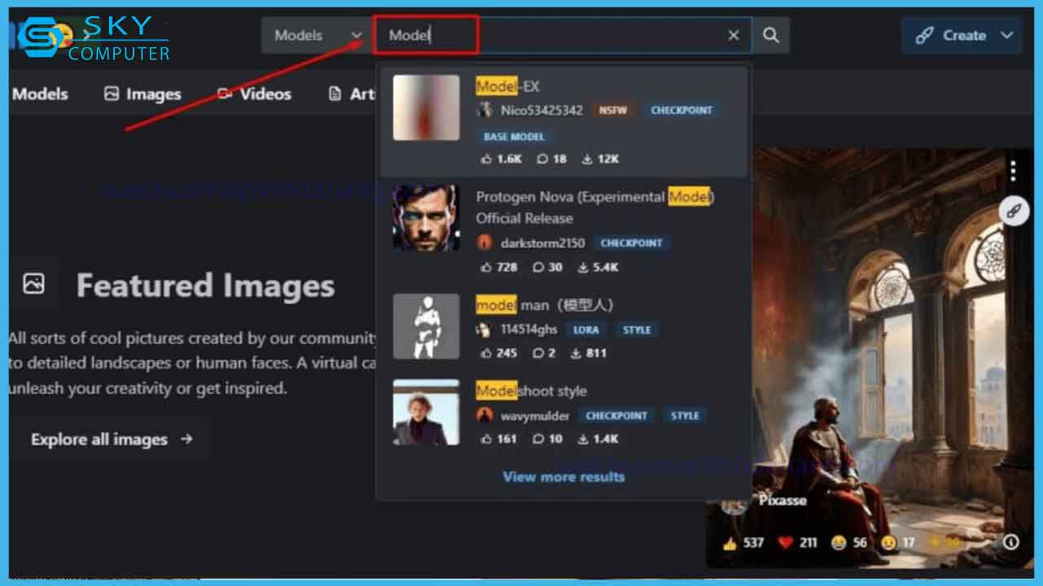Open the Models category dropdown
1043x586 pixels.
click(318, 36)
